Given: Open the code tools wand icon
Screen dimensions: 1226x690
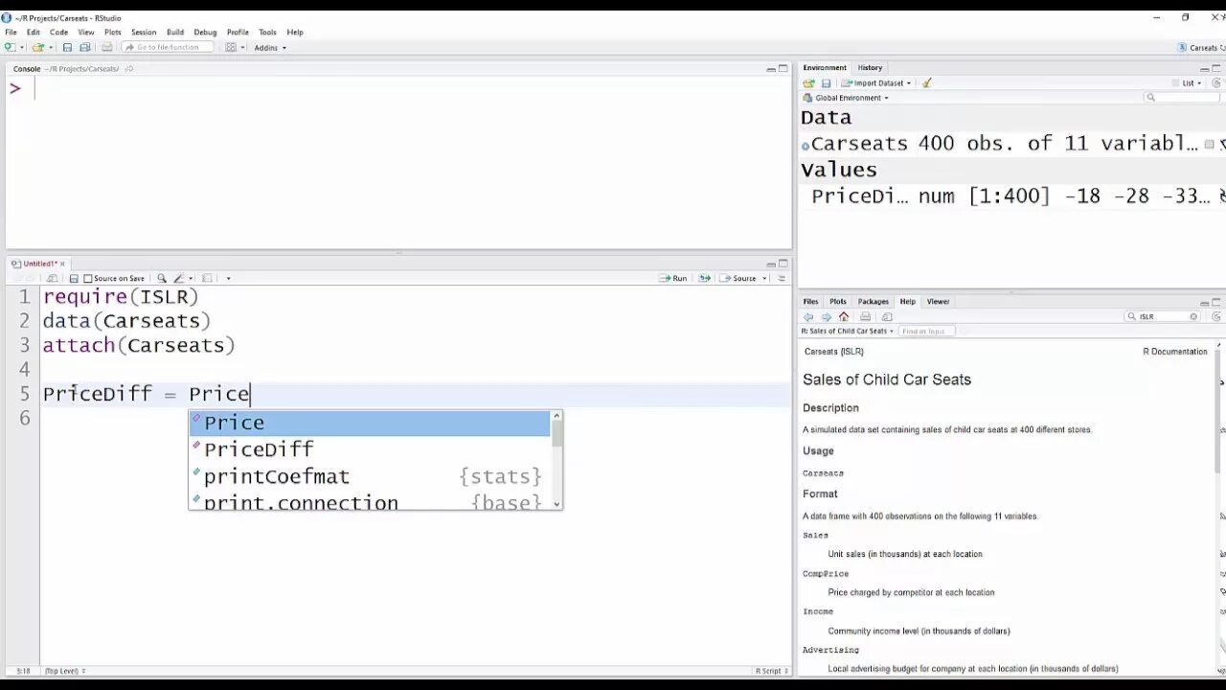Looking at the screenshot, I should coord(180,278).
